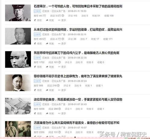The height and width of the screenshot is (139, 150).
Task: Open the article titled 石原莞尔，一个可怕的人物
Action: click(x=78, y=6)
